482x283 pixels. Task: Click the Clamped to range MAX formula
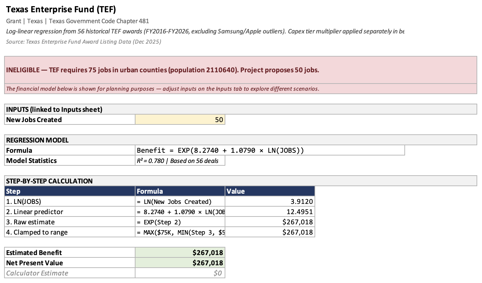click(x=180, y=232)
